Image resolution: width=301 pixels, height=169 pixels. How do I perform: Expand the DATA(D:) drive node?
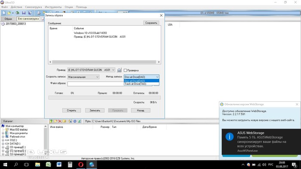pyautogui.click(x=3, y=144)
